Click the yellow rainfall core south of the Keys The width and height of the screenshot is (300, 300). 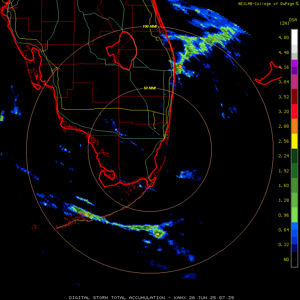[157, 234]
